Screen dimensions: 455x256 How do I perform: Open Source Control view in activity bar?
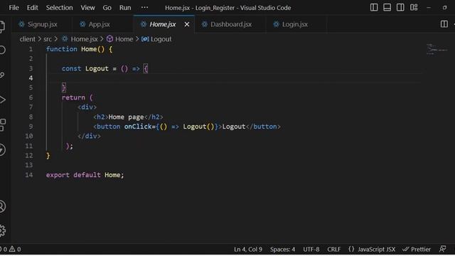pos(2,75)
